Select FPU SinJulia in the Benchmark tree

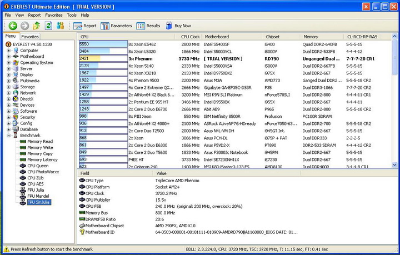[39, 202]
